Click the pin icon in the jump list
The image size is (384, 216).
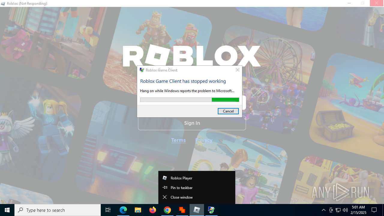click(165, 187)
